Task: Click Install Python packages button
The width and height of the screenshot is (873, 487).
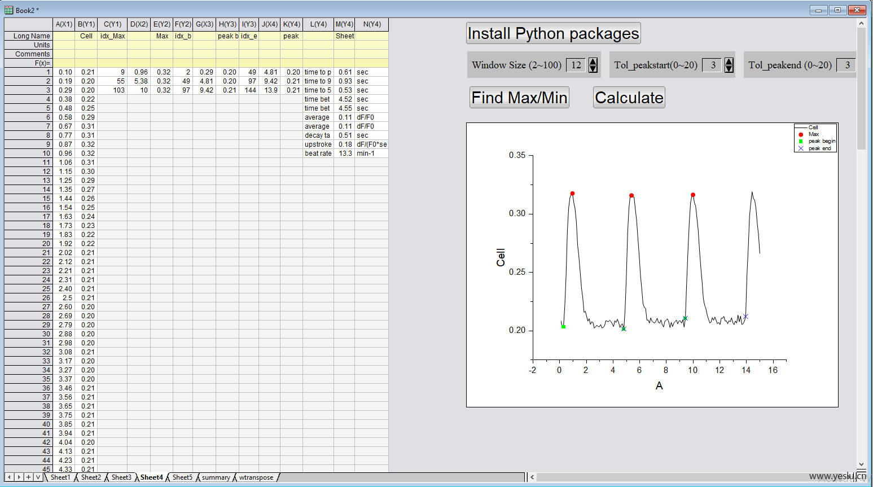Action: pyautogui.click(x=554, y=33)
